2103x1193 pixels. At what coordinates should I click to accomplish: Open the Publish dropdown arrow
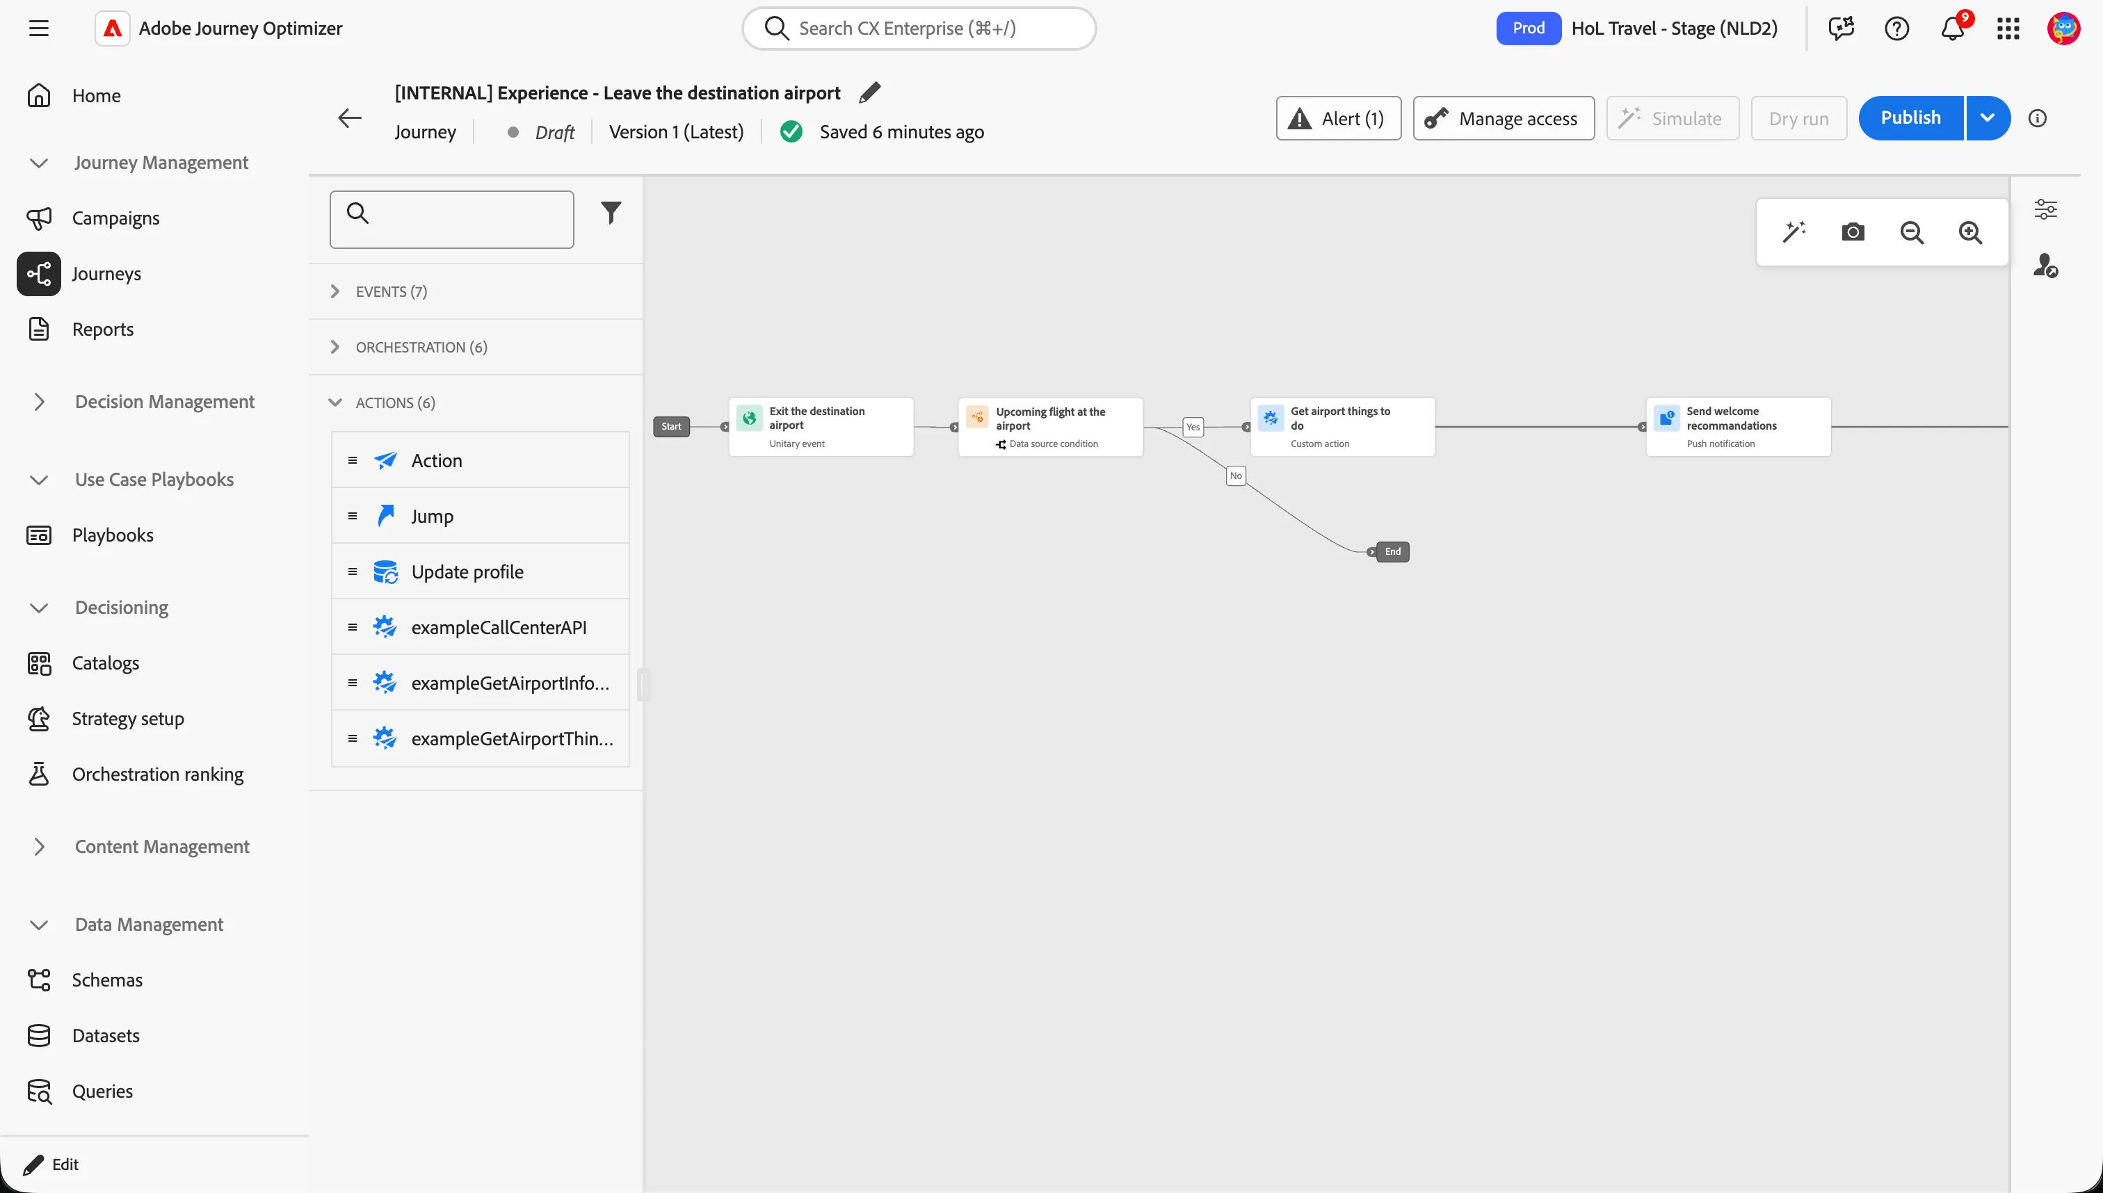tap(1988, 118)
